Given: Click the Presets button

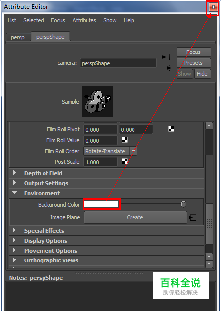Looking at the screenshot, I should 193,63.
